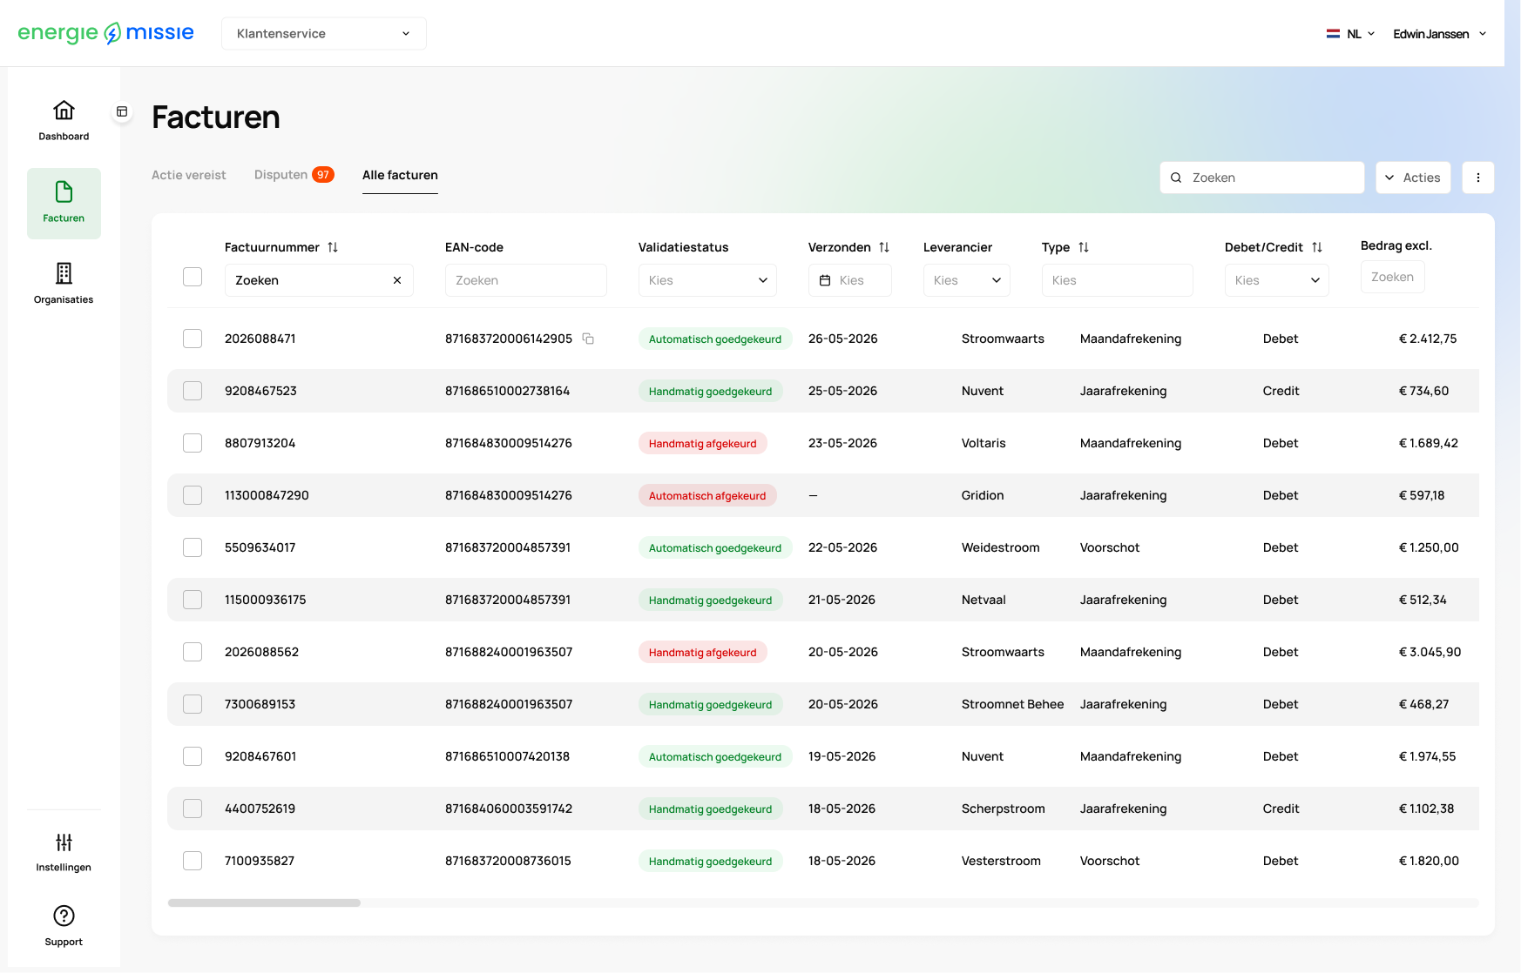Expand the Klantenservice dropdown

tap(324, 33)
